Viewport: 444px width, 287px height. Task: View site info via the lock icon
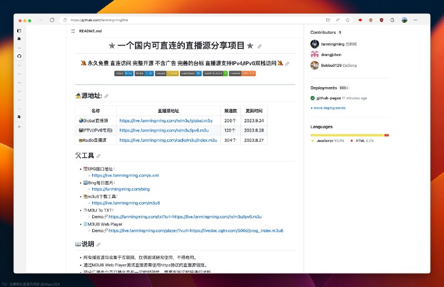(x=65, y=20)
